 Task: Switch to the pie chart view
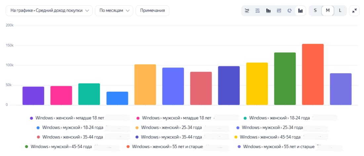click(x=290, y=11)
